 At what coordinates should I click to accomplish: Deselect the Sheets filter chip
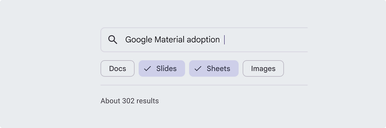pyautogui.click(x=214, y=69)
